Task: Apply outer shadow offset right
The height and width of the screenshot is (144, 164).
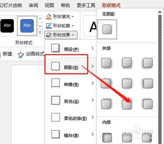Action: [x=106, y=83]
